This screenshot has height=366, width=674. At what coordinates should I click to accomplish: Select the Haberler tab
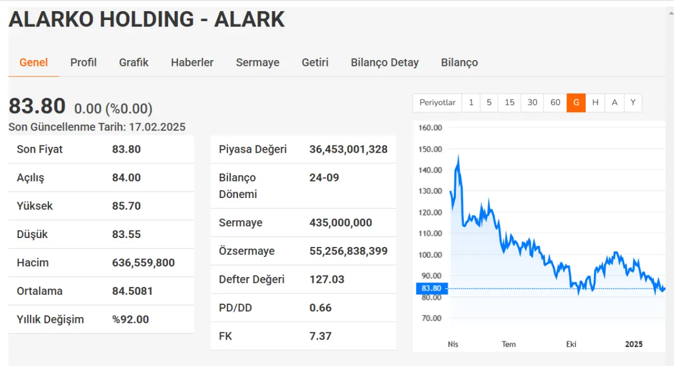[x=192, y=62]
